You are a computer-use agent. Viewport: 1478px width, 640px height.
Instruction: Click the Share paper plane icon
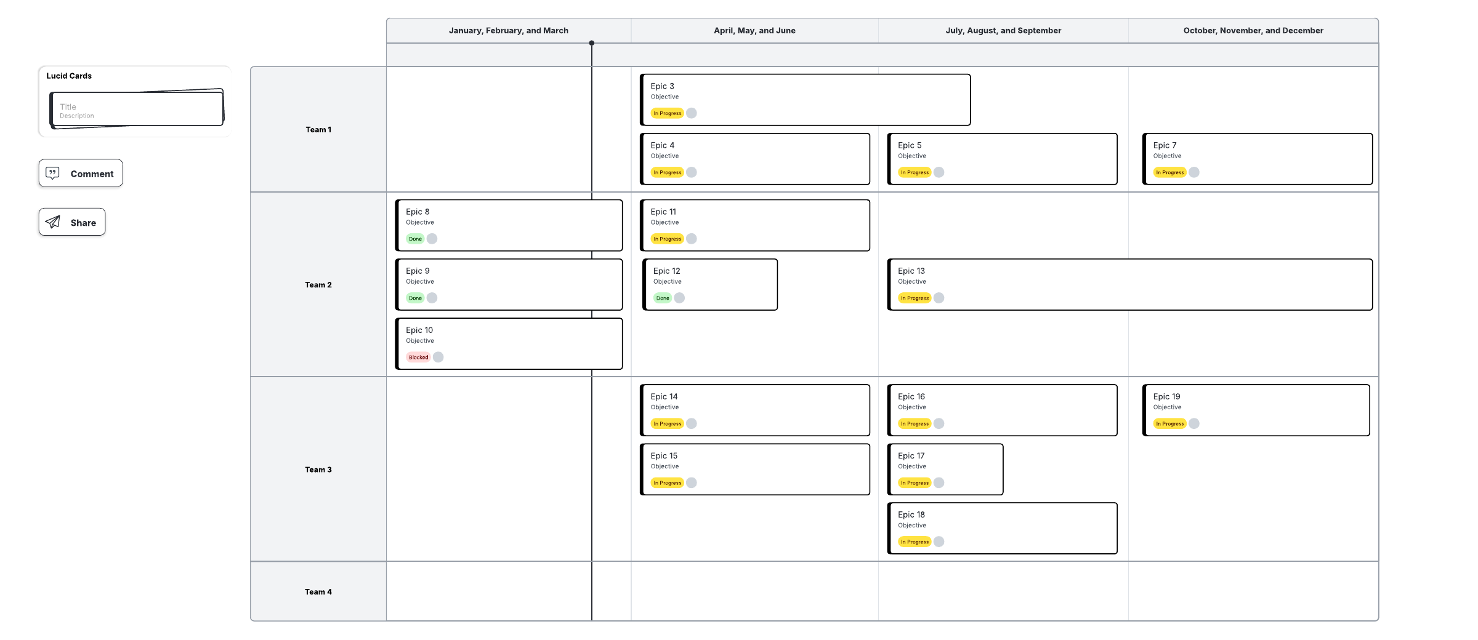(53, 222)
